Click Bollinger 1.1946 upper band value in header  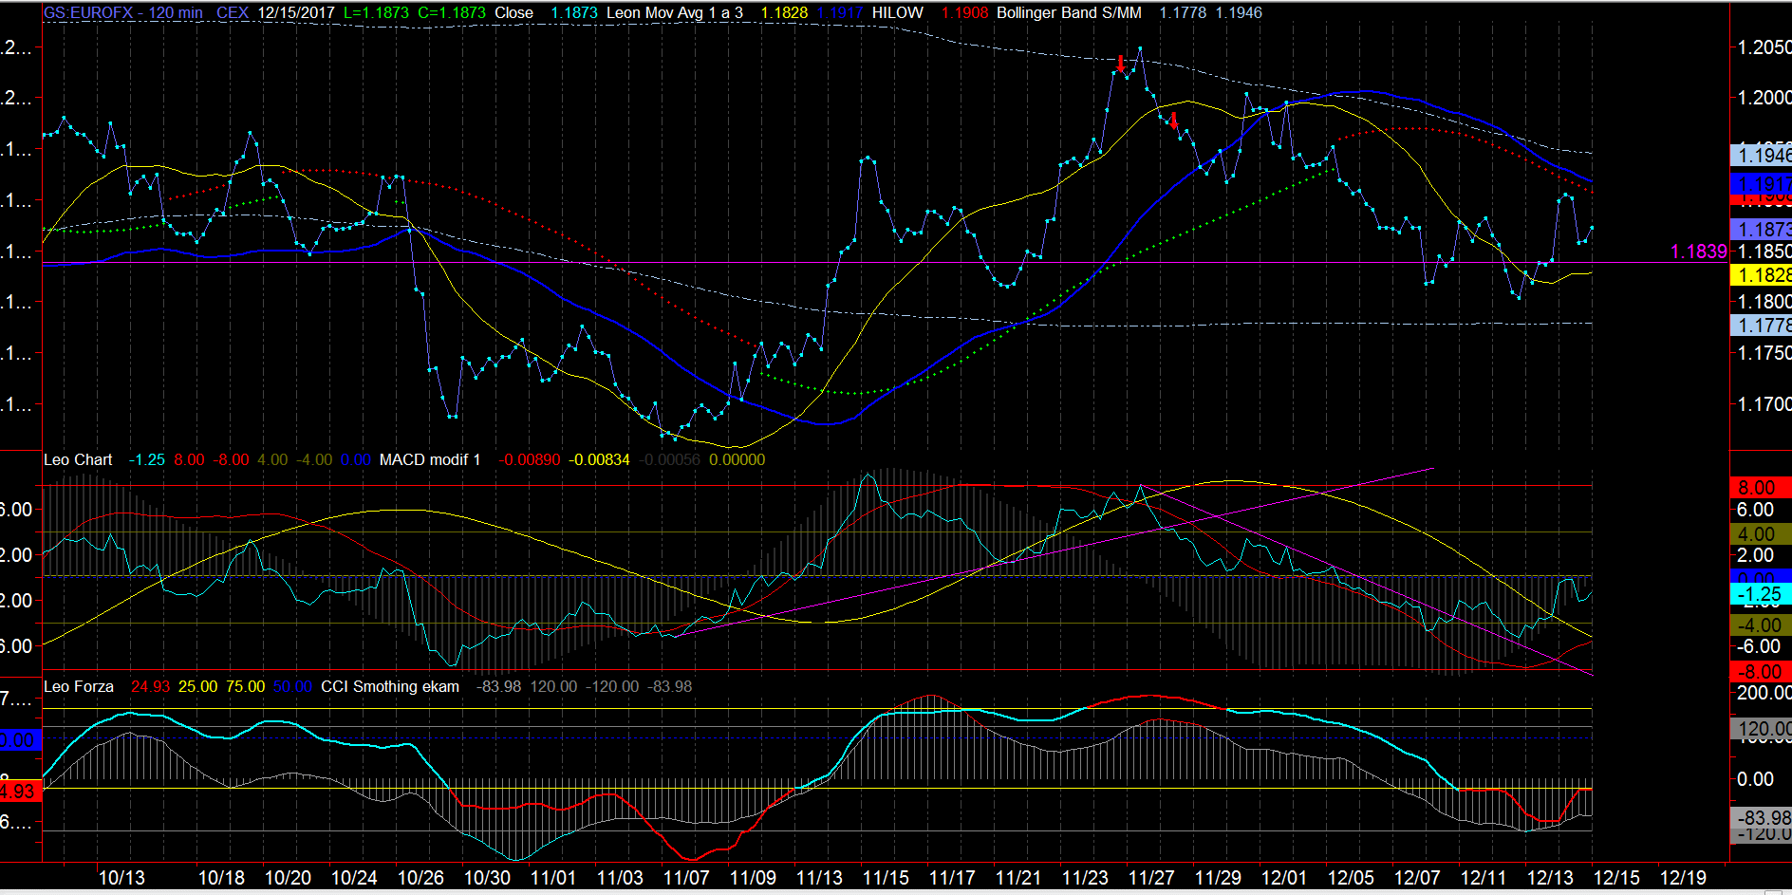click(1239, 13)
